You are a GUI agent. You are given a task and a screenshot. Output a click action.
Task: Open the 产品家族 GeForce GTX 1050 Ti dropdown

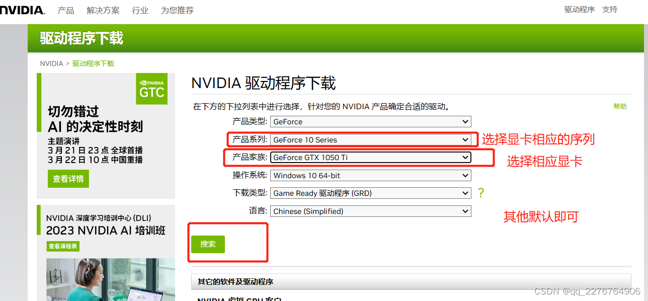[x=371, y=158]
